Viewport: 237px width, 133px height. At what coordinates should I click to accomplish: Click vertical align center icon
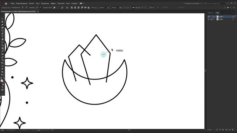(x=86, y=7)
